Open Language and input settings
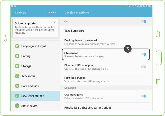 (x=35, y=46)
